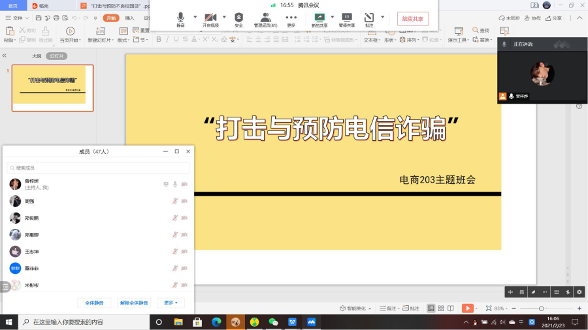Image resolution: width=588 pixels, height=330 pixels.
Task: Start slideshow with orange play button
Action: coord(468,308)
